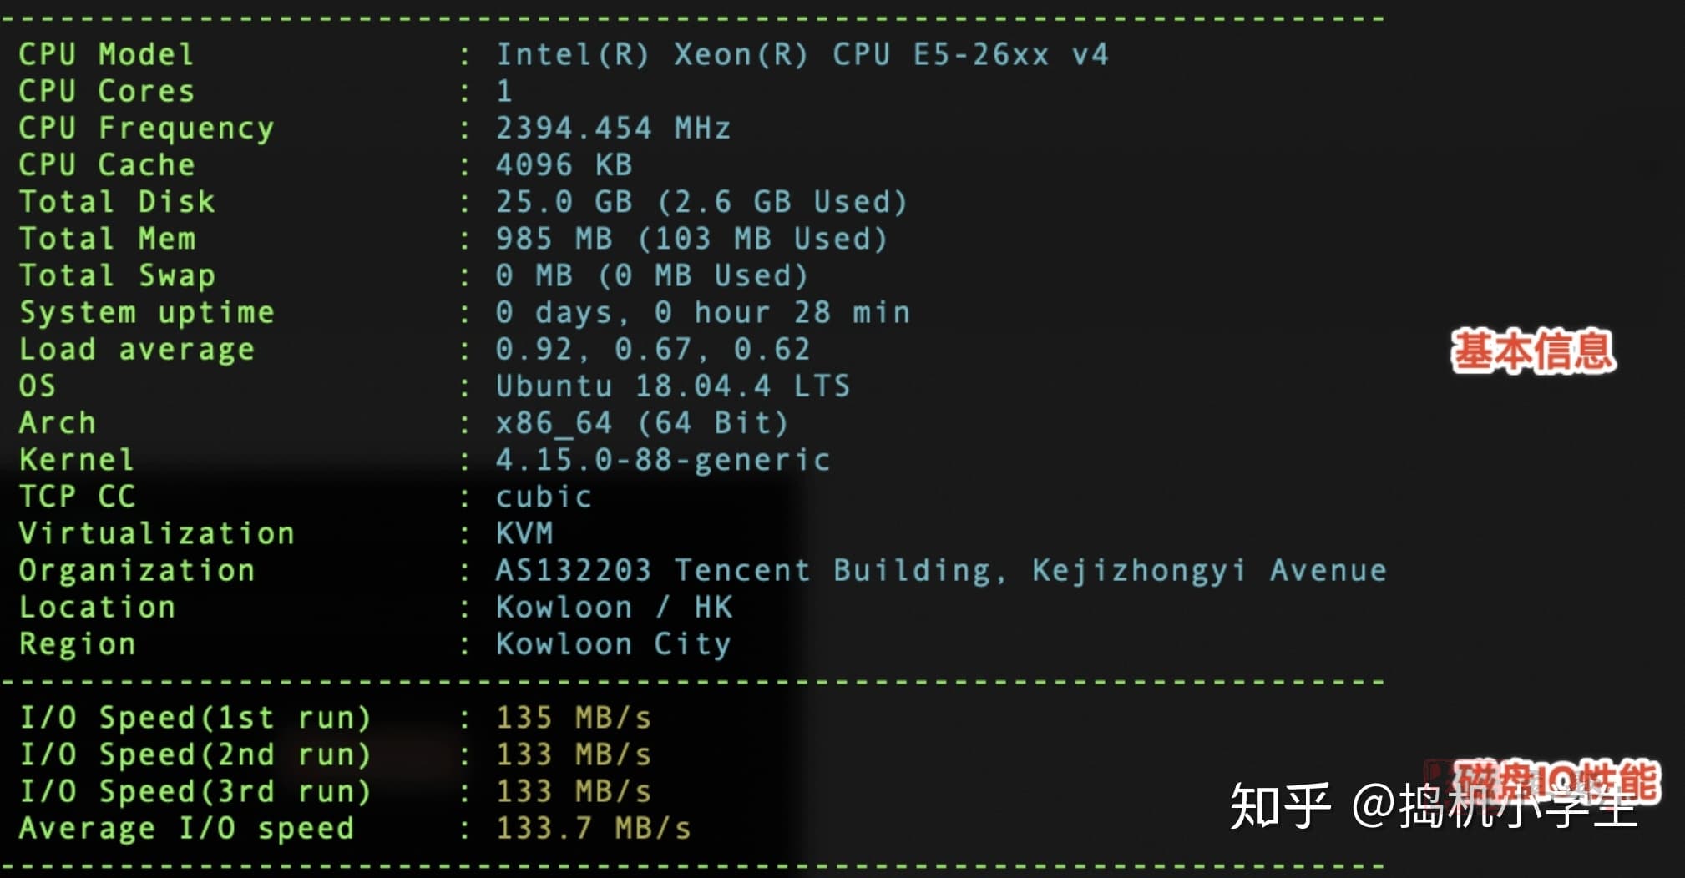Click the red 基本信息 annotation label
1685x878 pixels.
[x=1534, y=351]
